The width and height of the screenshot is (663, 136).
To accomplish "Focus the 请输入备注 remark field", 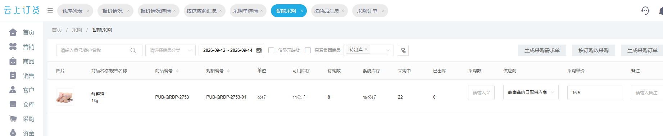I will click(x=647, y=93).
